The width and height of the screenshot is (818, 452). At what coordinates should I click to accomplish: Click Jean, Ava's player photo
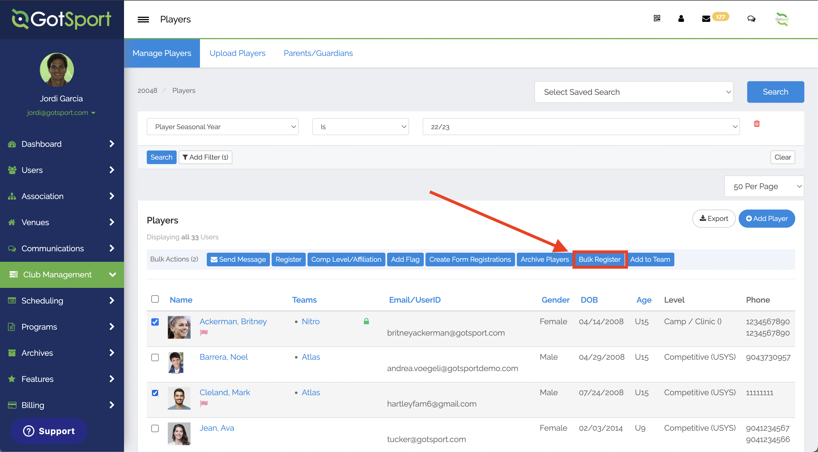tap(179, 434)
